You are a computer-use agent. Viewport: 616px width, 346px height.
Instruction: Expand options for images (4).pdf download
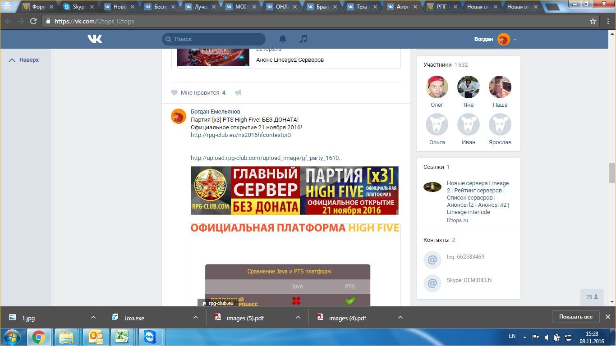[400, 318]
